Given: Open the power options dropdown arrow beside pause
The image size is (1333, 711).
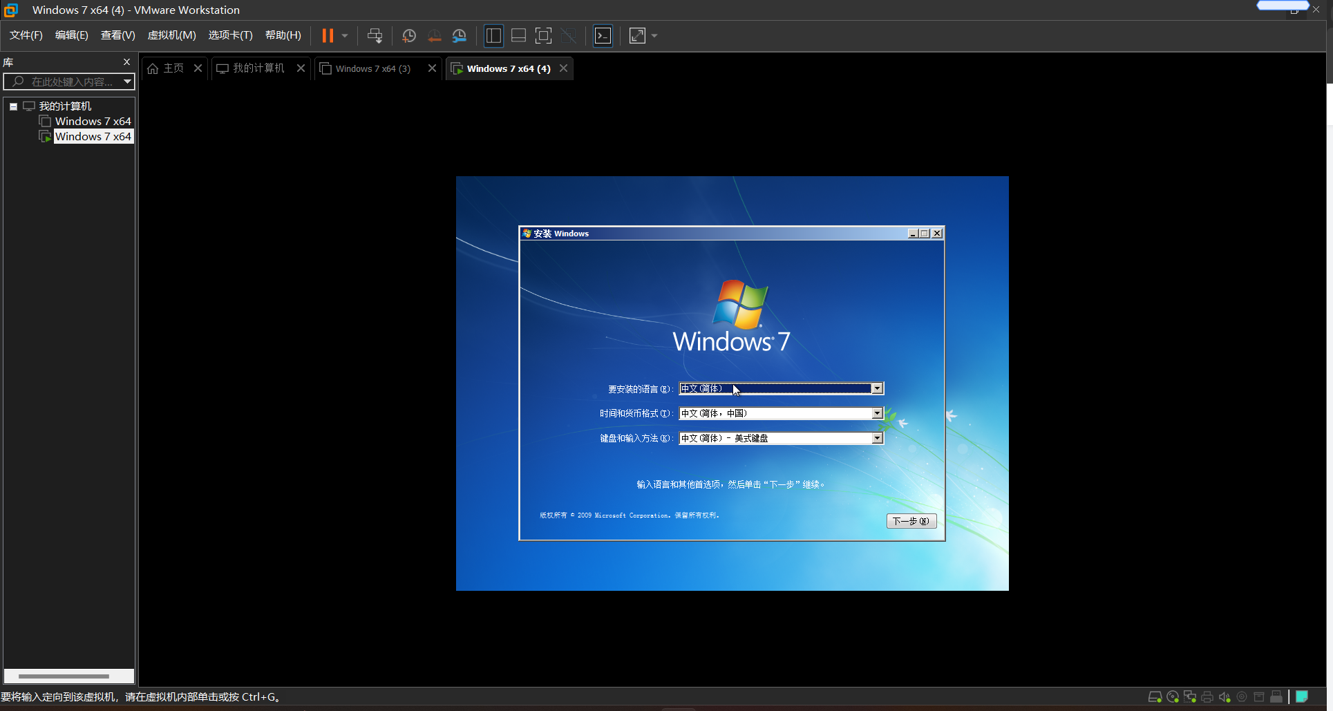Looking at the screenshot, I should (x=345, y=35).
